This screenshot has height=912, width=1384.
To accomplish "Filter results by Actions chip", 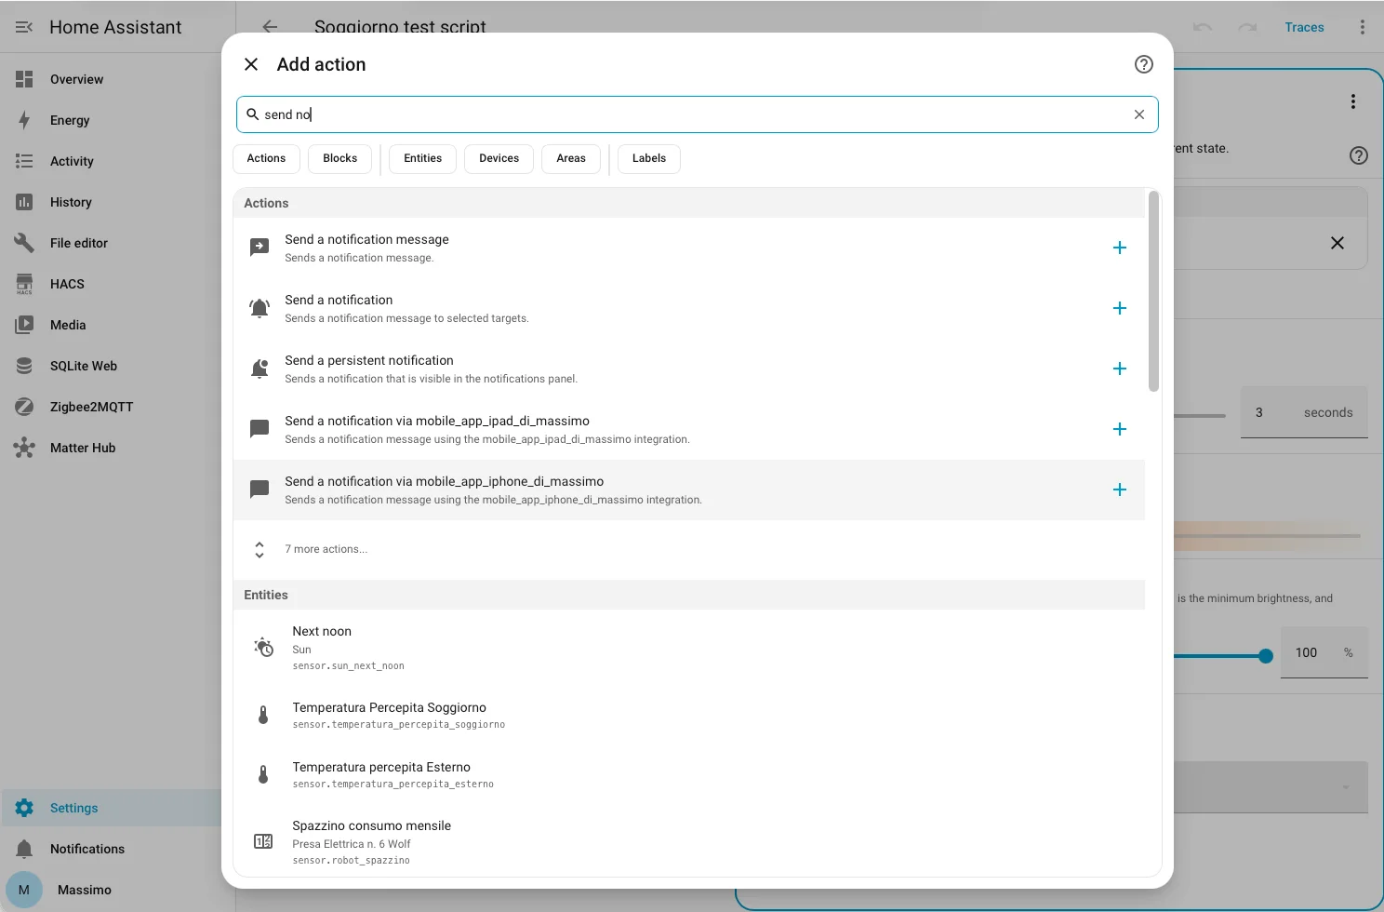I will (x=266, y=158).
